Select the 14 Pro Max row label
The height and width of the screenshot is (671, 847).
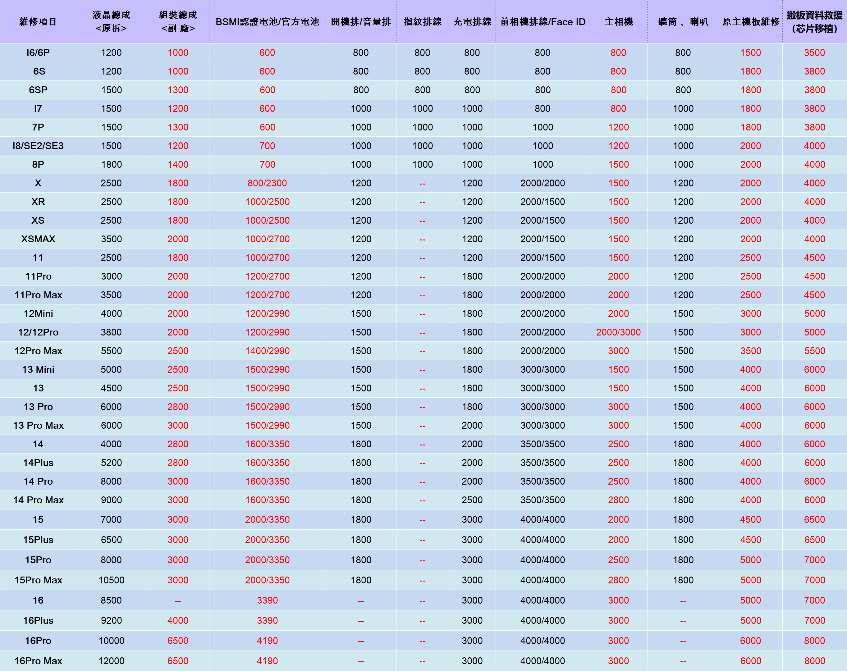coord(38,500)
